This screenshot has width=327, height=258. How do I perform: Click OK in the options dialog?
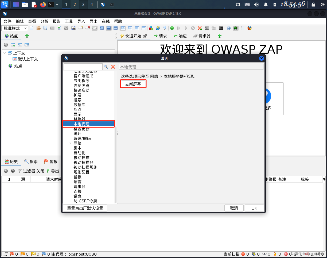click(x=254, y=208)
